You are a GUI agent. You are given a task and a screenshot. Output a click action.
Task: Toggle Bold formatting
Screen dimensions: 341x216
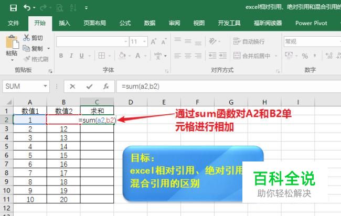coord(61,56)
